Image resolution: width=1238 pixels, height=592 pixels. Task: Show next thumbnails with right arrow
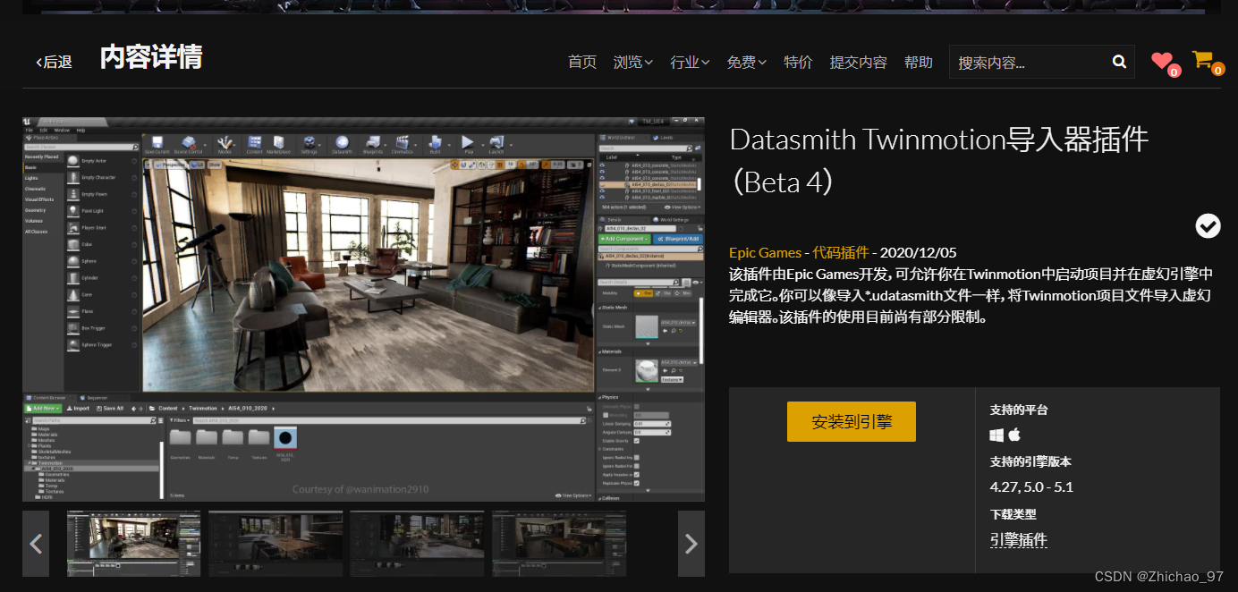691,544
